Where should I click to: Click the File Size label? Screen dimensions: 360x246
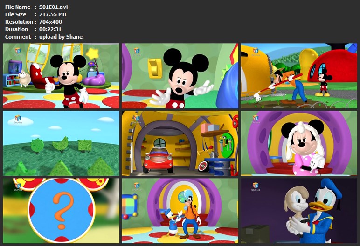point(15,14)
